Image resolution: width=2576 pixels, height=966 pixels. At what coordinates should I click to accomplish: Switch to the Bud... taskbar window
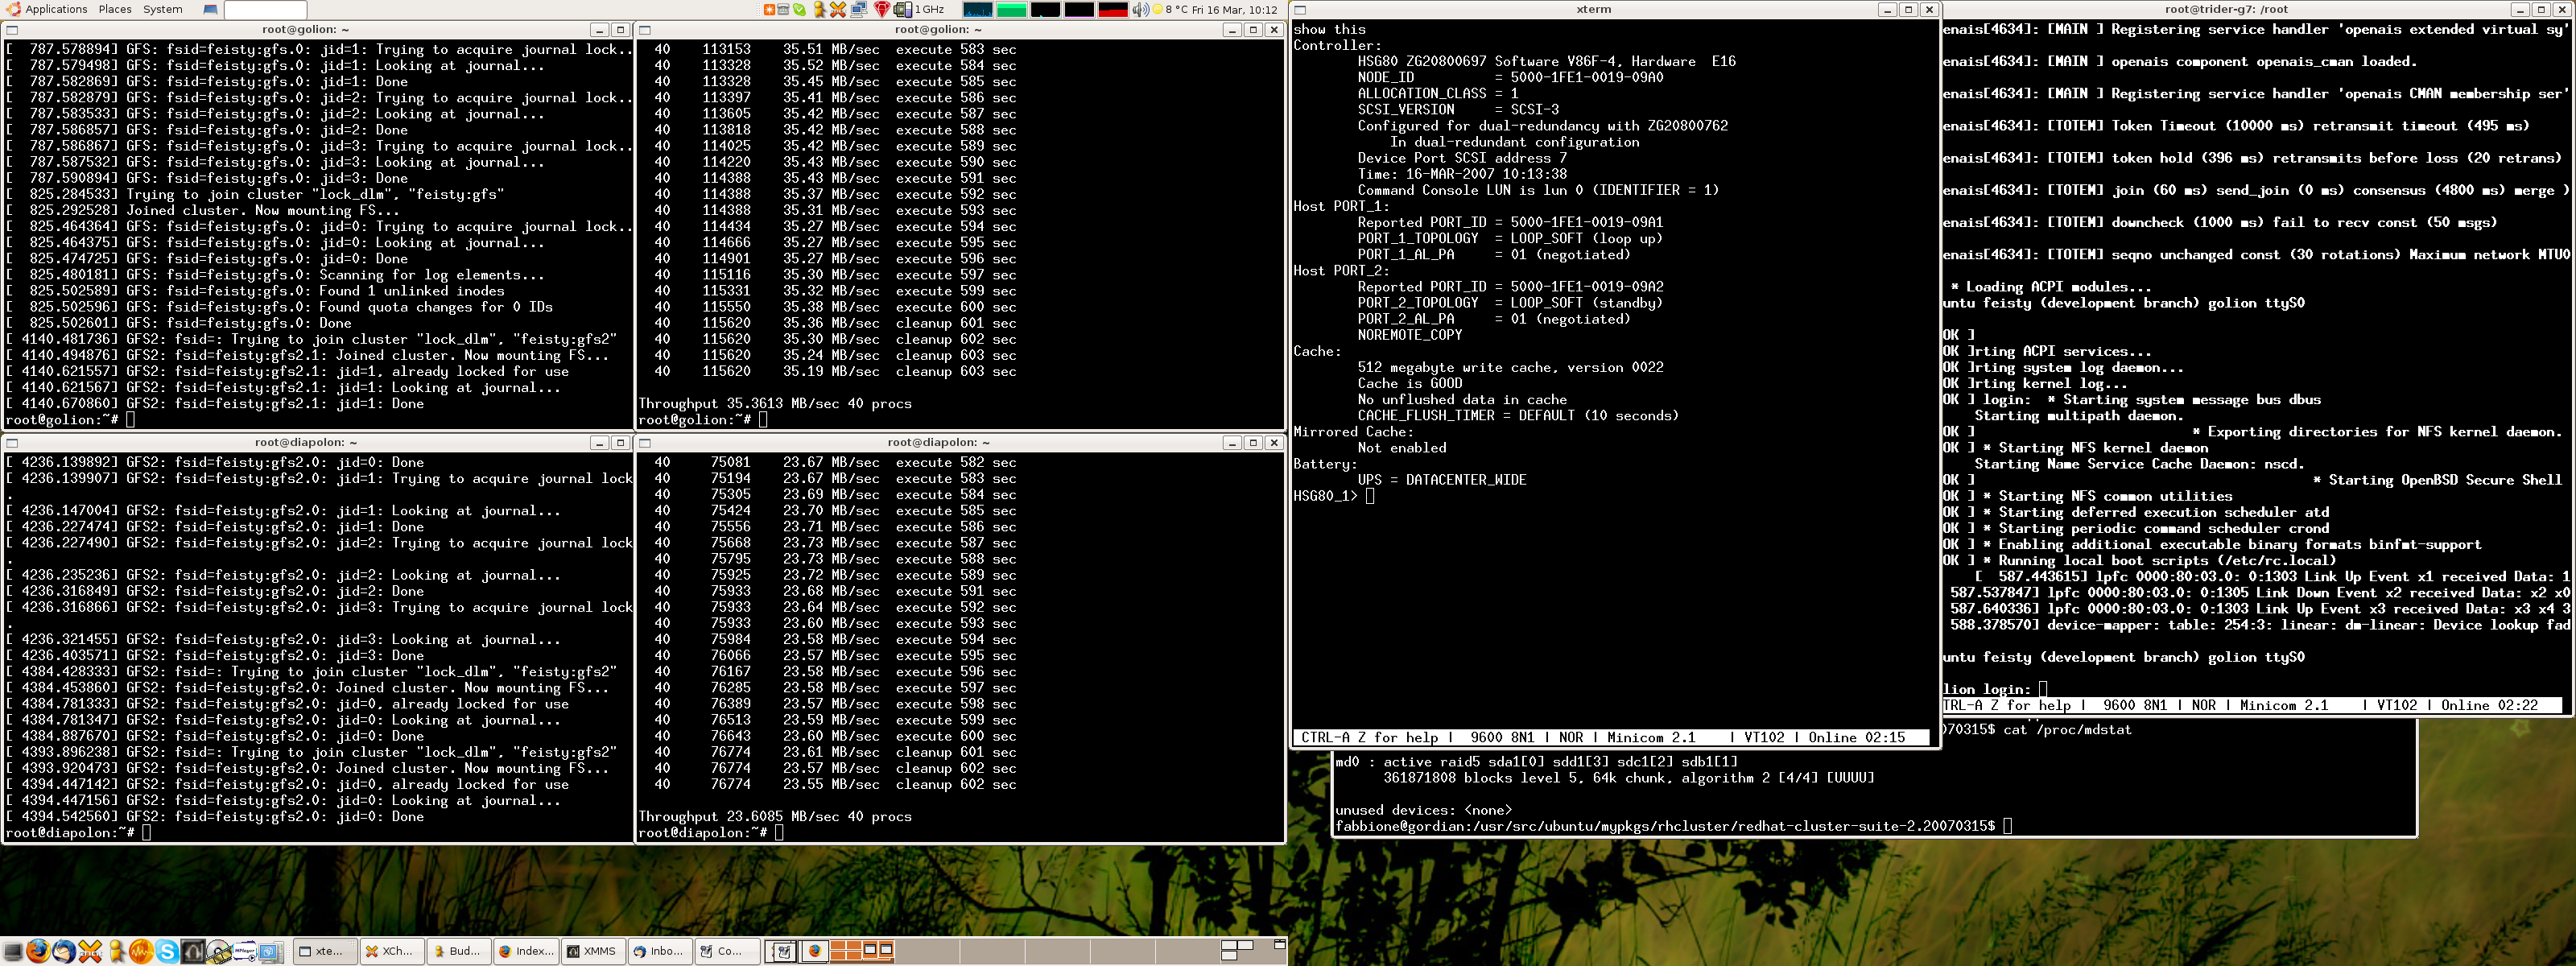coord(459,951)
